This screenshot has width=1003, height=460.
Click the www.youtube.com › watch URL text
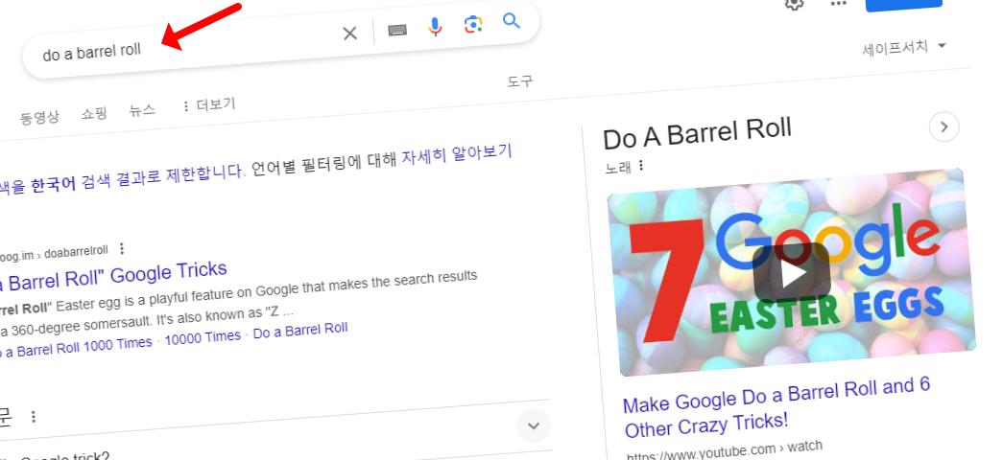tap(724, 451)
